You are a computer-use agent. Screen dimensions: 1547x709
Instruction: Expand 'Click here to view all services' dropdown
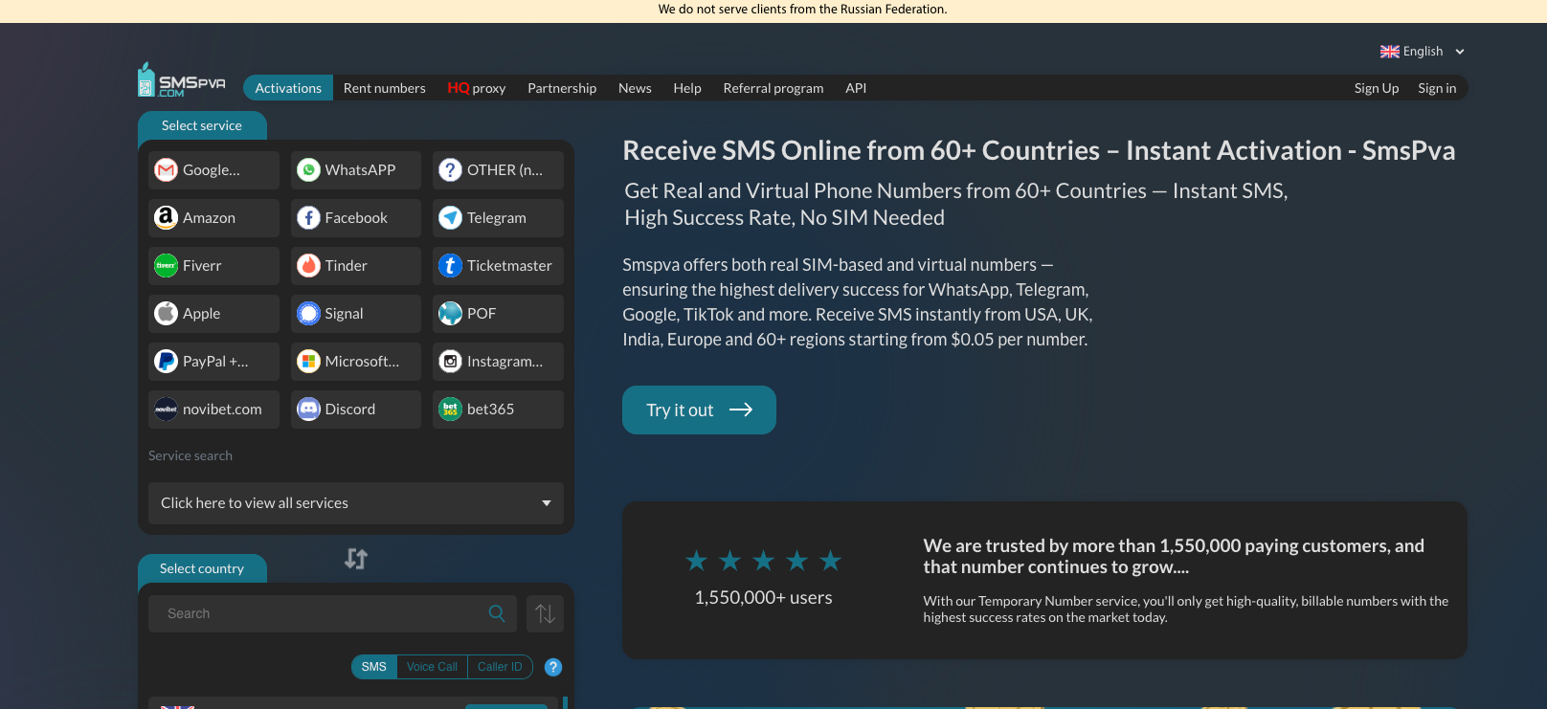[x=356, y=503]
